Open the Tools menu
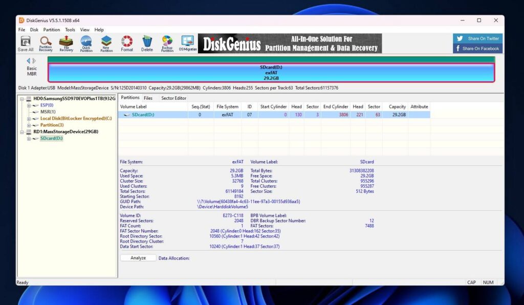 (x=70, y=30)
